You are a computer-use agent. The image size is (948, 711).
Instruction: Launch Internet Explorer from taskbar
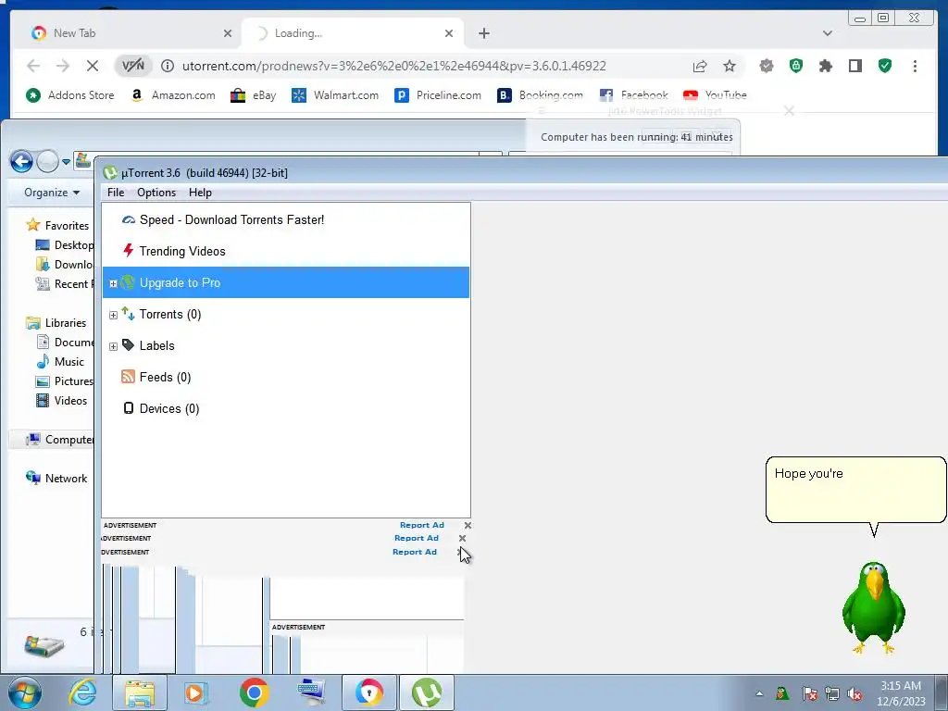pyautogui.click(x=82, y=692)
